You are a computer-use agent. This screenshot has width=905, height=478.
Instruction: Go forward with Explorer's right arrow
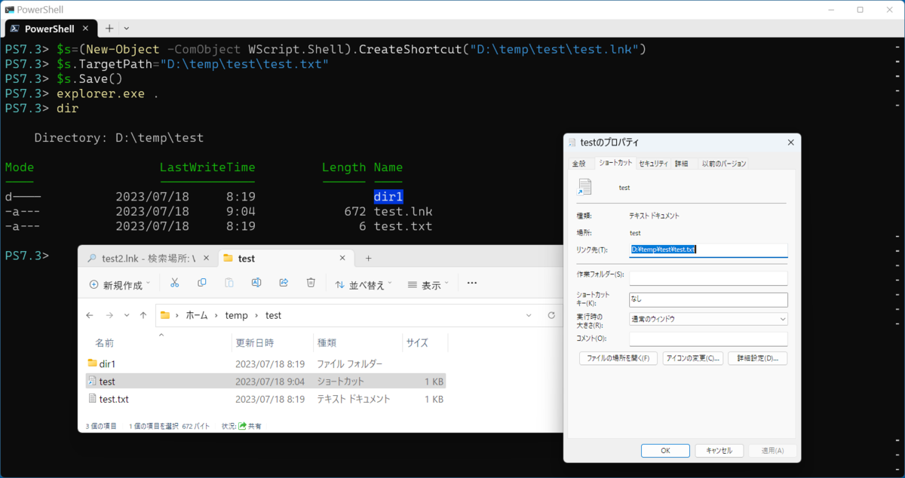click(109, 315)
